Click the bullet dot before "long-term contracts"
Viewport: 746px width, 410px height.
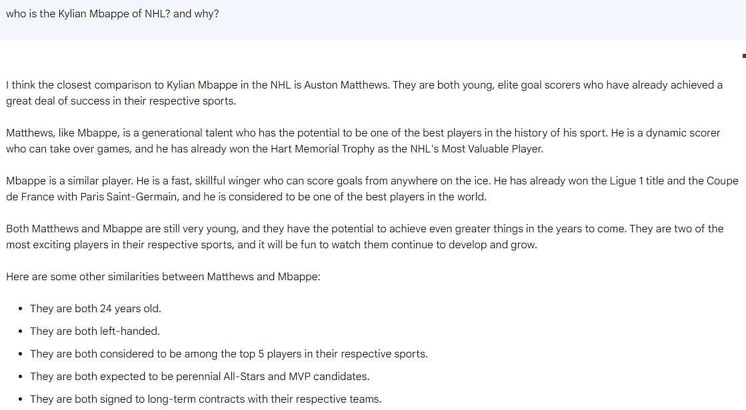[21, 399]
